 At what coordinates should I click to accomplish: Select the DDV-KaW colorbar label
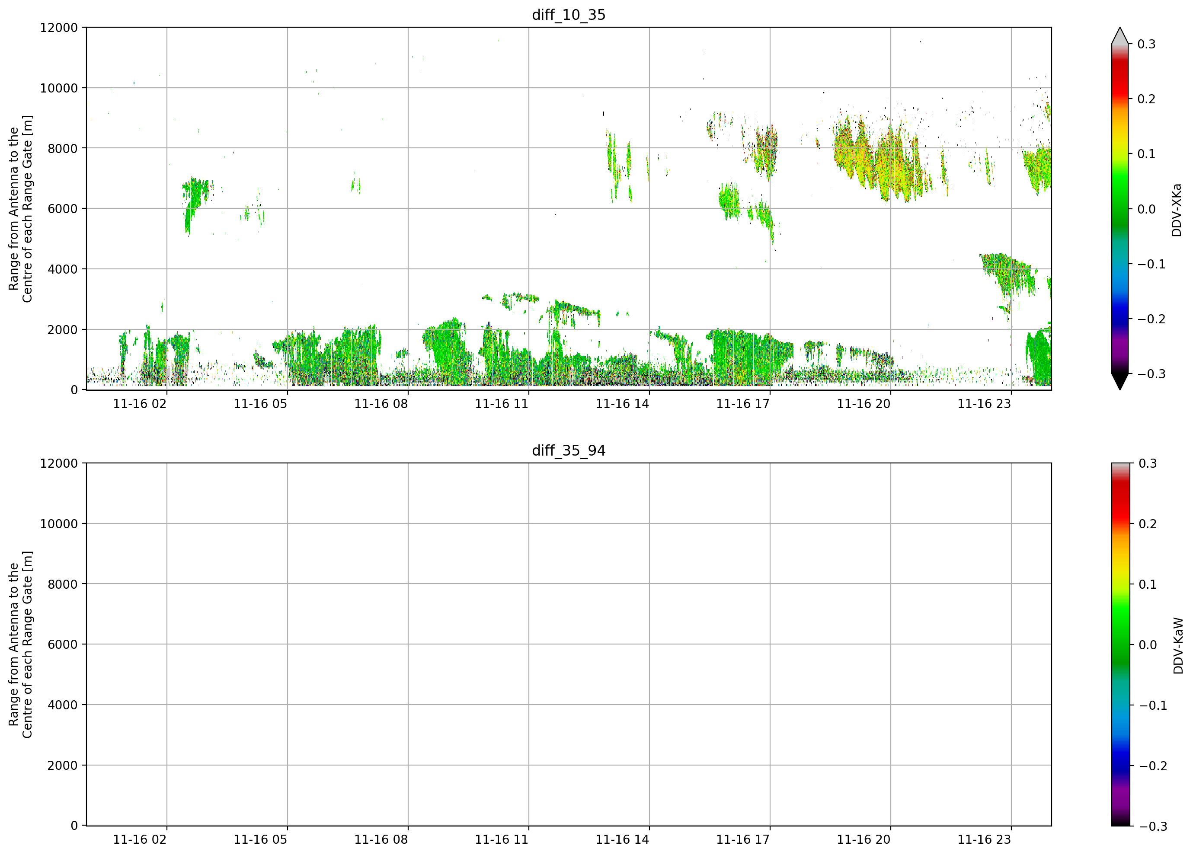pos(1177,645)
